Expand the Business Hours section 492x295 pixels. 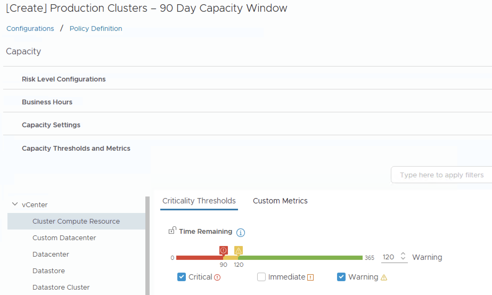(47, 102)
